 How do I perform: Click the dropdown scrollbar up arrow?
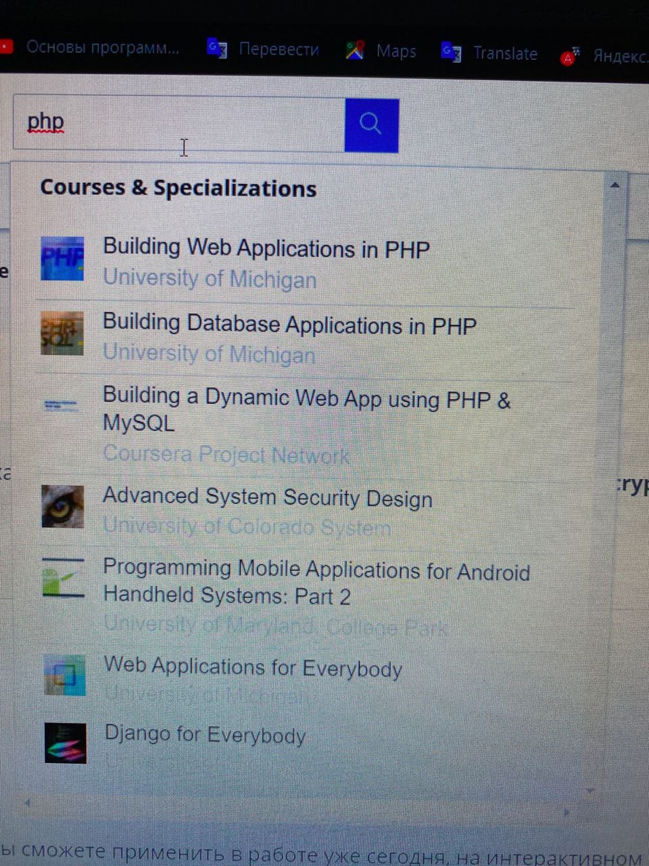(x=615, y=185)
